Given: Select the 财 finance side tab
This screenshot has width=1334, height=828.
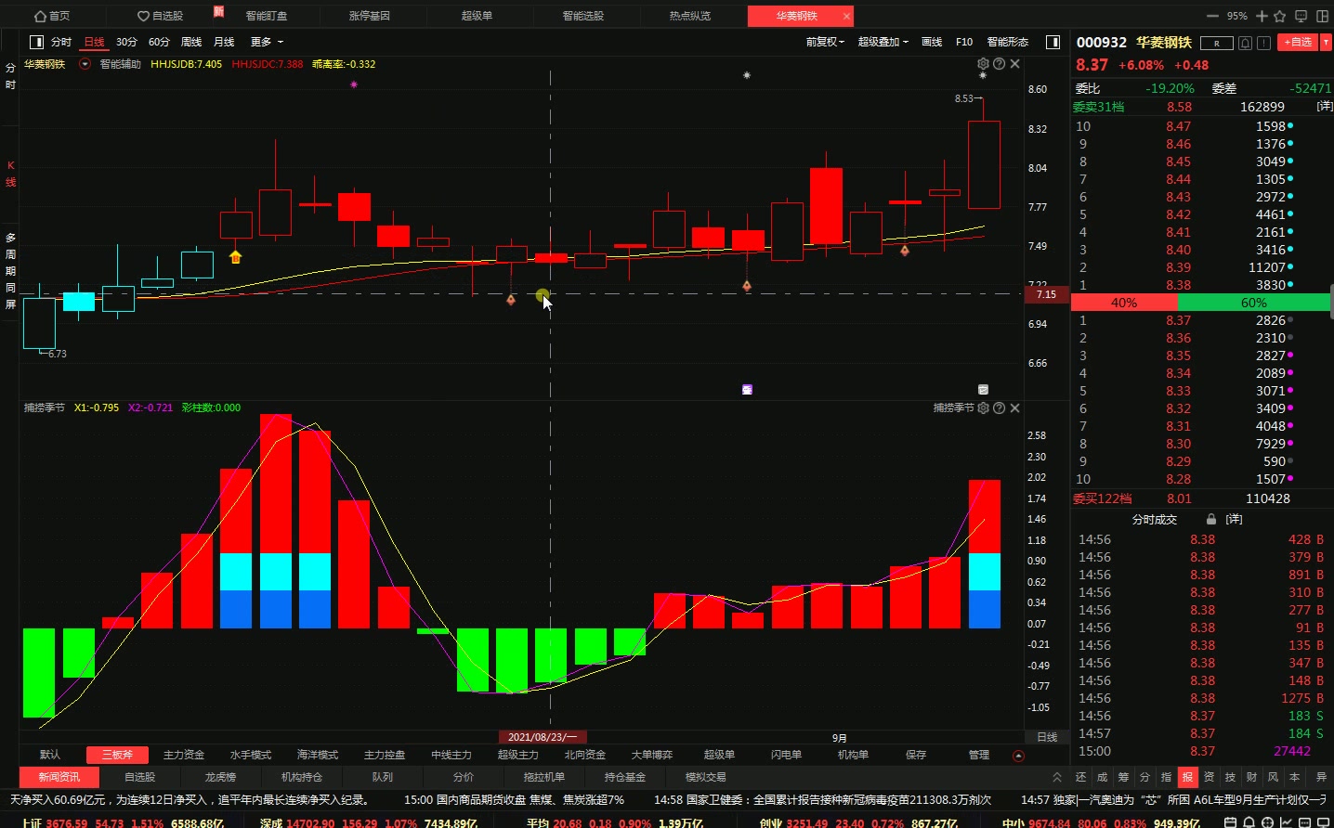Looking at the screenshot, I should (1251, 777).
